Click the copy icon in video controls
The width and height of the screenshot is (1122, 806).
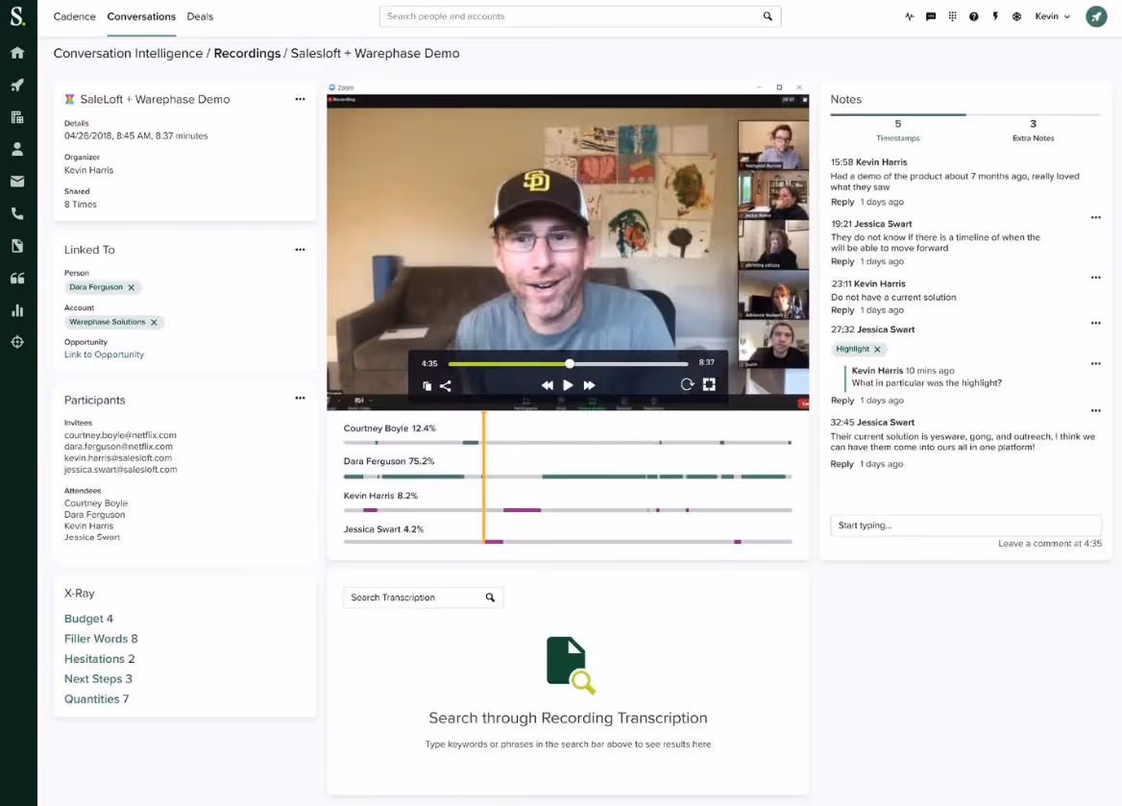[x=427, y=386]
